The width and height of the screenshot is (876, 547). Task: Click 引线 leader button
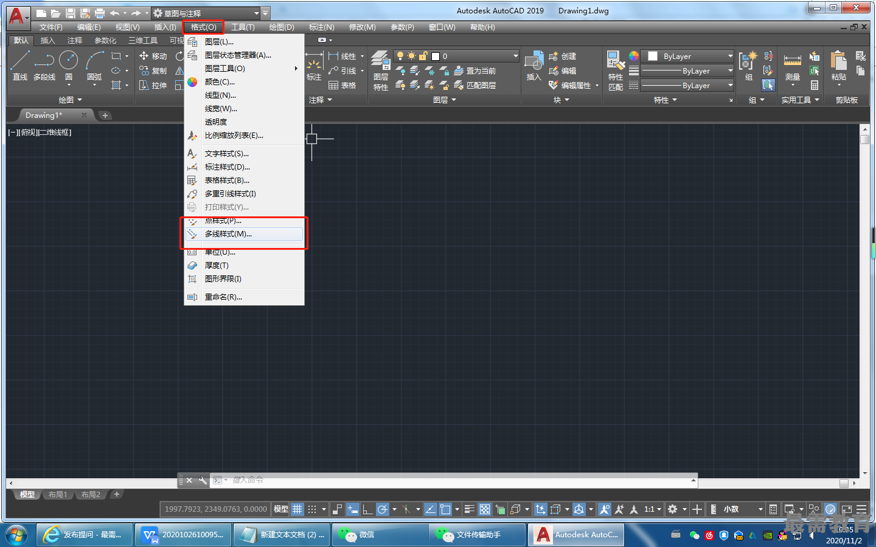click(342, 71)
